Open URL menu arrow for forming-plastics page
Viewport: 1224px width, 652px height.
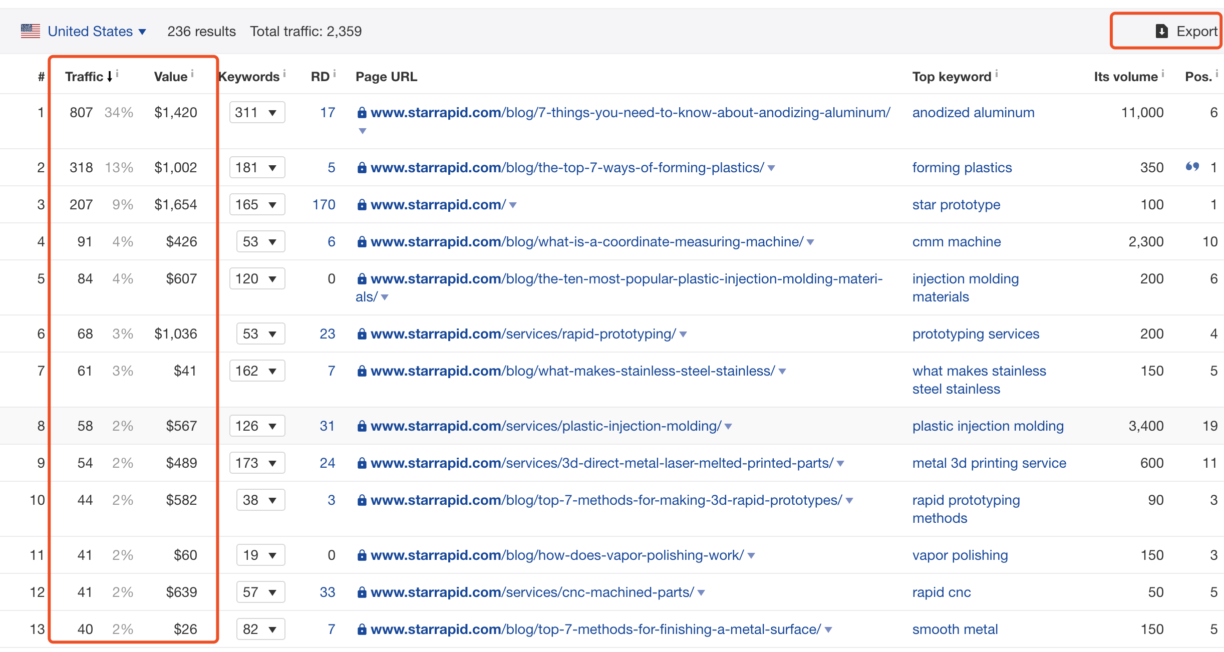click(x=771, y=168)
